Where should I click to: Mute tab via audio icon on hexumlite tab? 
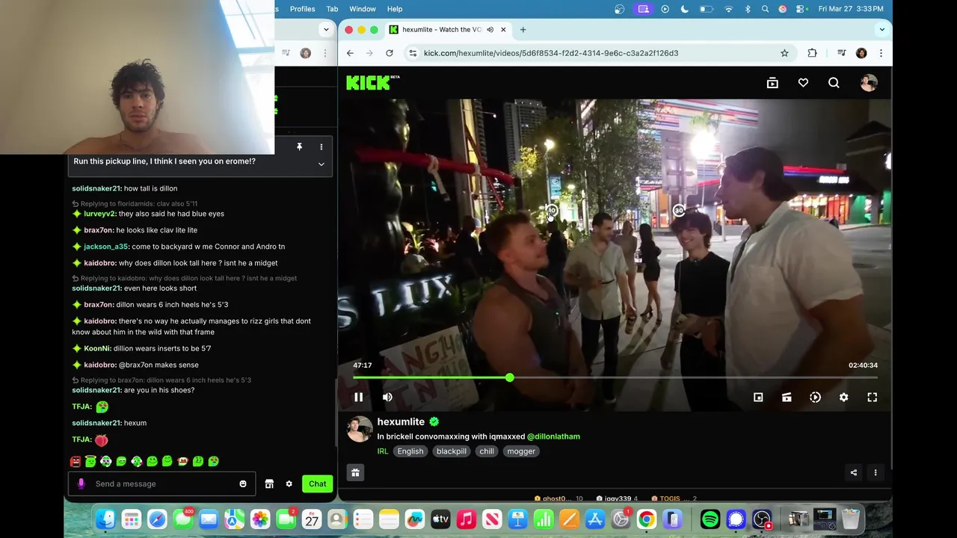[x=490, y=30]
